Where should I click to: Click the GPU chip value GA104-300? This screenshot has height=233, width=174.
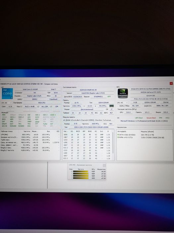point(150,96)
